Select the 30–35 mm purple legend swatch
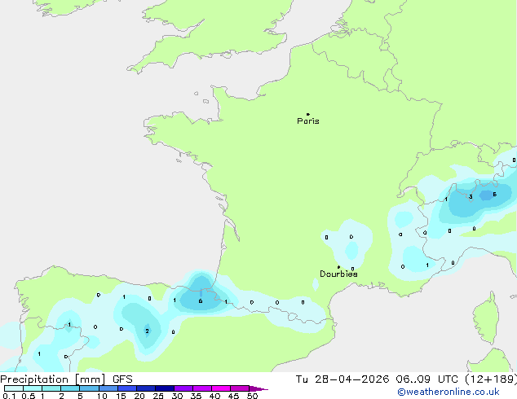This screenshot has width=517, height=399. (x=183, y=388)
